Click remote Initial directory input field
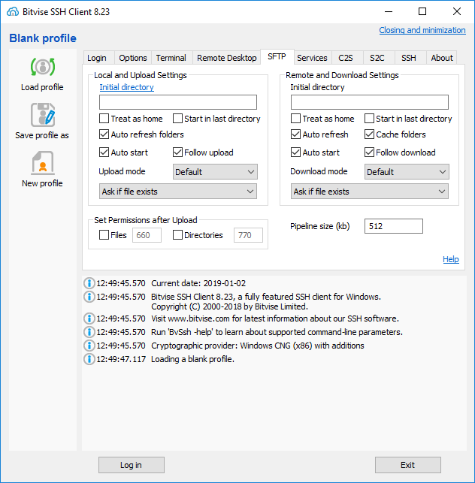 [370, 102]
